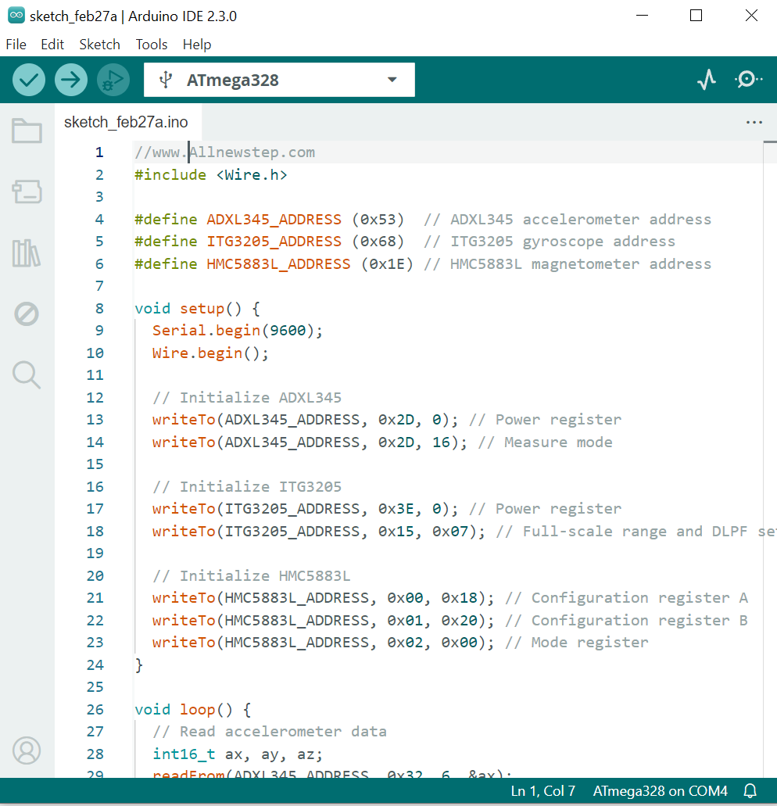Open the Serial Plotter waveform icon
The width and height of the screenshot is (777, 806).
[x=707, y=80]
